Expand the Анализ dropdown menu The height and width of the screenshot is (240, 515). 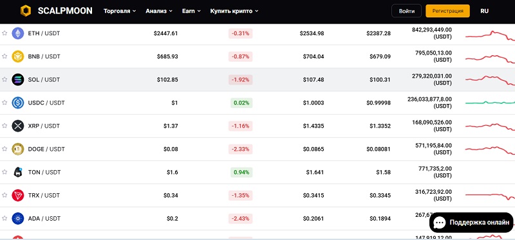[x=159, y=11]
